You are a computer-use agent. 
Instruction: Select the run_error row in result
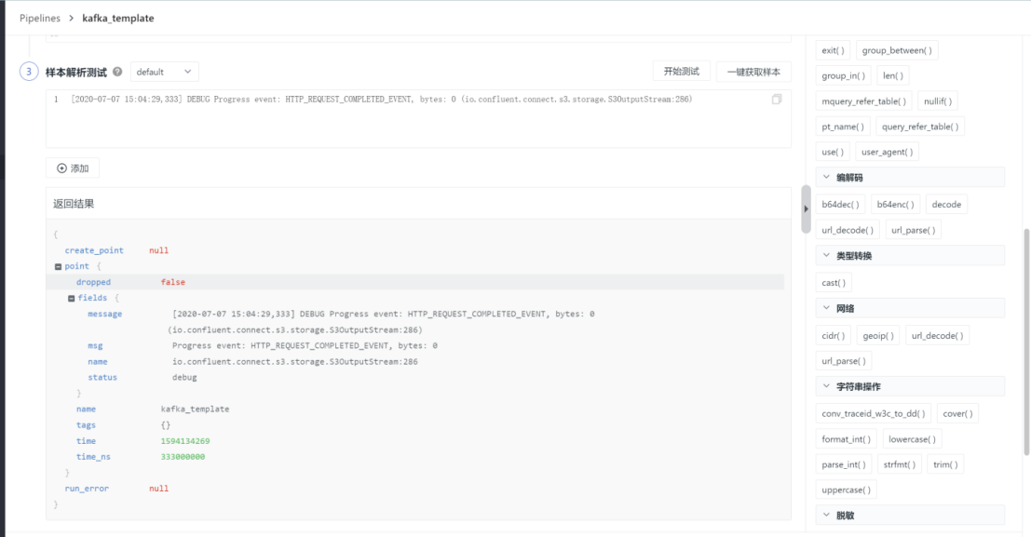[x=414, y=489]
